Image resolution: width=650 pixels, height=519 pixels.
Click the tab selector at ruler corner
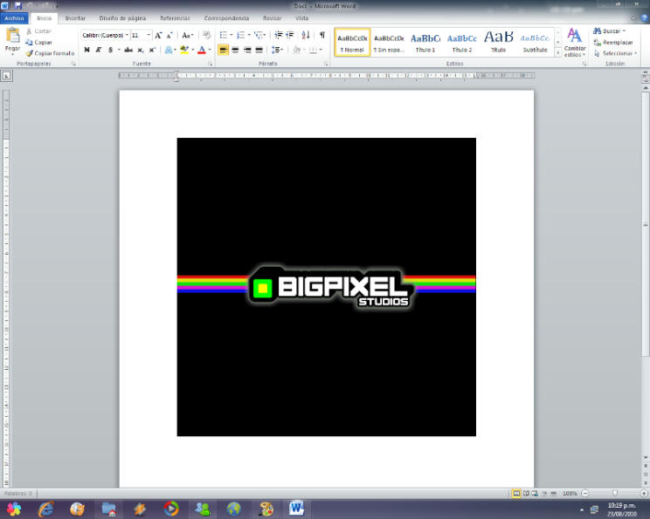pyautogui.click(x=7, y=76)
